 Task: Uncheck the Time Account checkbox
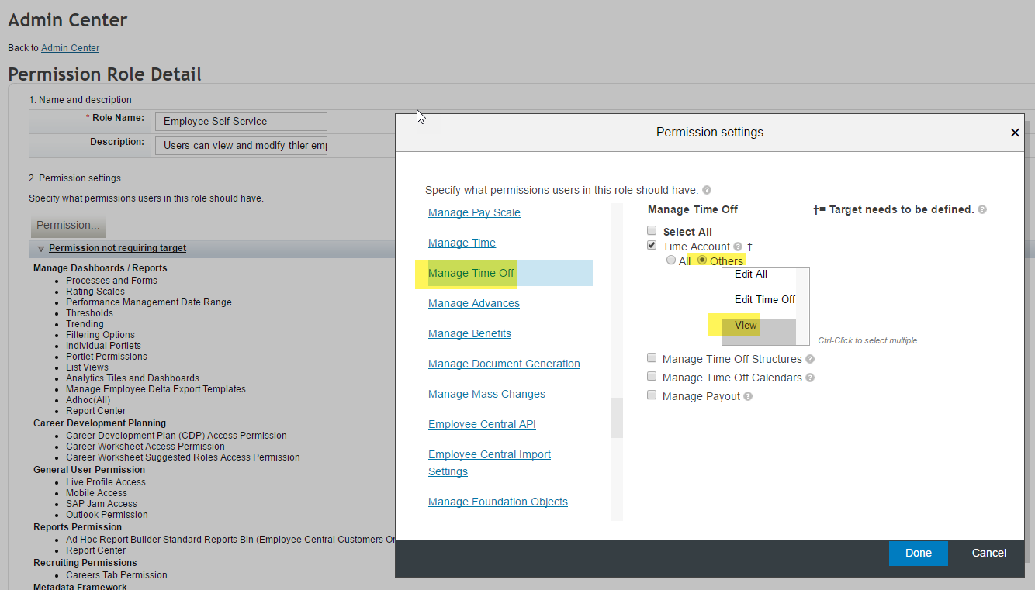(x=652, y=246)
